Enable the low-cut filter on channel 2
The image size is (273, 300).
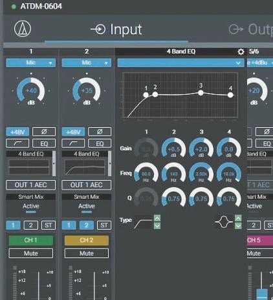73,143
